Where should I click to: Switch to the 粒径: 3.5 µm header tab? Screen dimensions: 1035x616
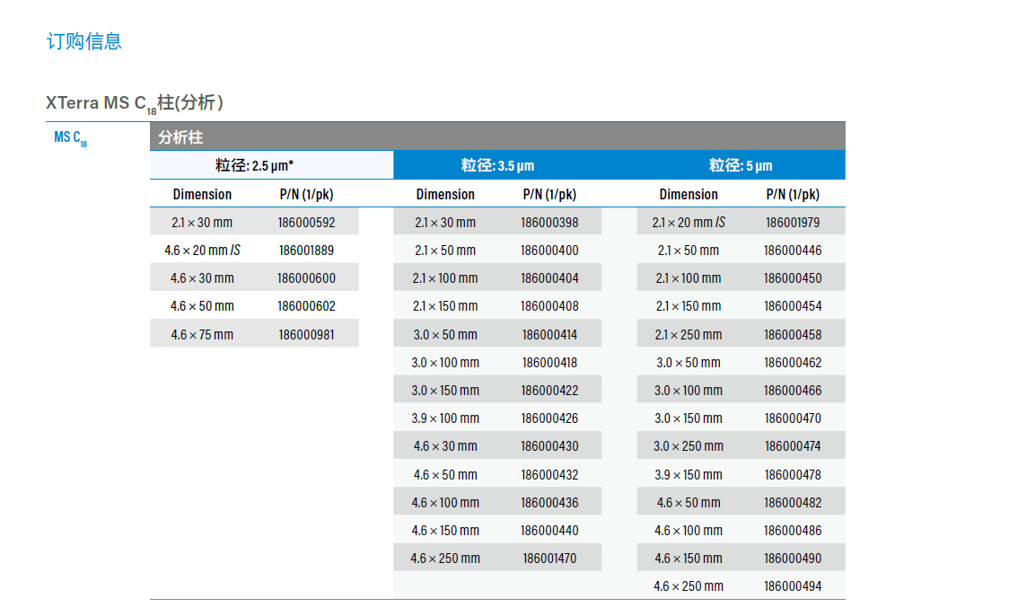point(497,165)
